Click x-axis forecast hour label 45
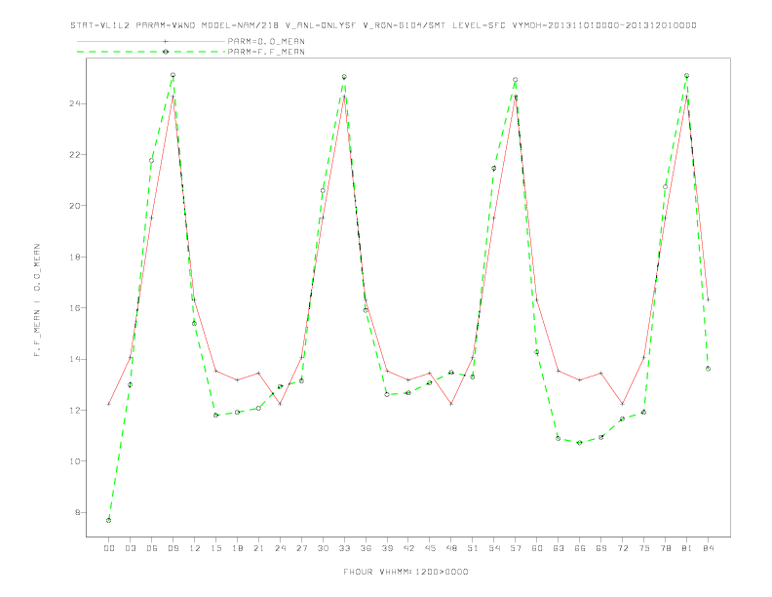 tap(430, 548)
